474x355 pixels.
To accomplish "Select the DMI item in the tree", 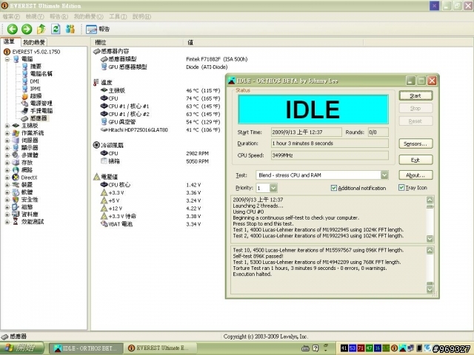I will point(35,81).
